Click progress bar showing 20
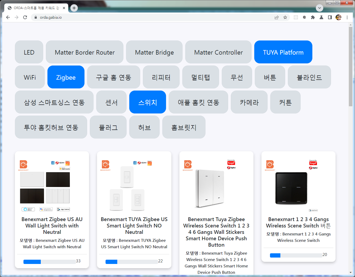Viewport: 355px width, 277px height. [x=296, y=255]
